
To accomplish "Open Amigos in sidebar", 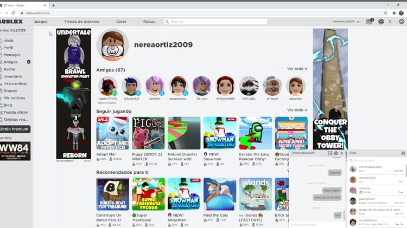I will (x=10, y=62).
